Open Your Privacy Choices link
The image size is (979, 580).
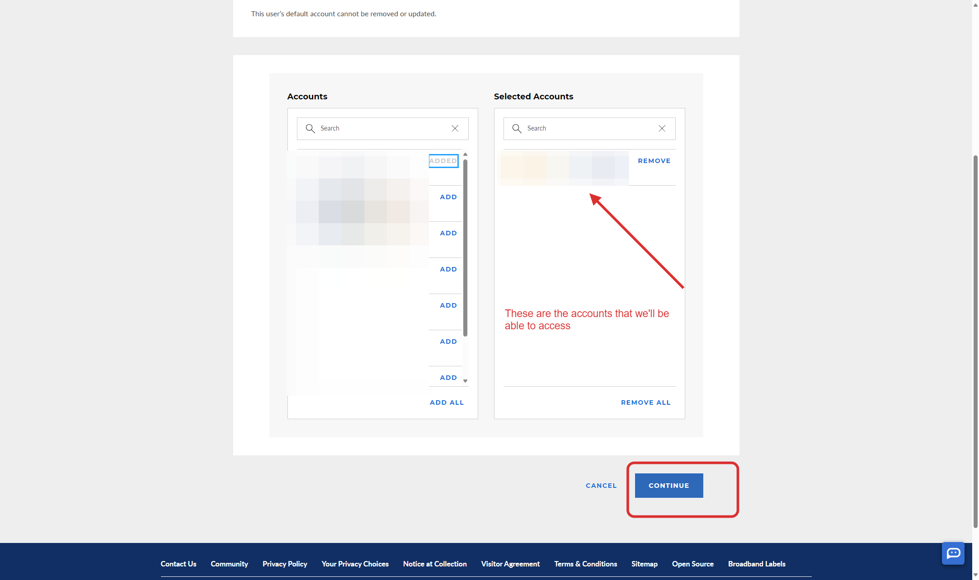coord(355,564)
